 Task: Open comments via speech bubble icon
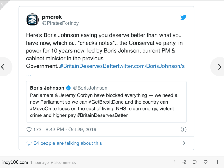[195, 162]
